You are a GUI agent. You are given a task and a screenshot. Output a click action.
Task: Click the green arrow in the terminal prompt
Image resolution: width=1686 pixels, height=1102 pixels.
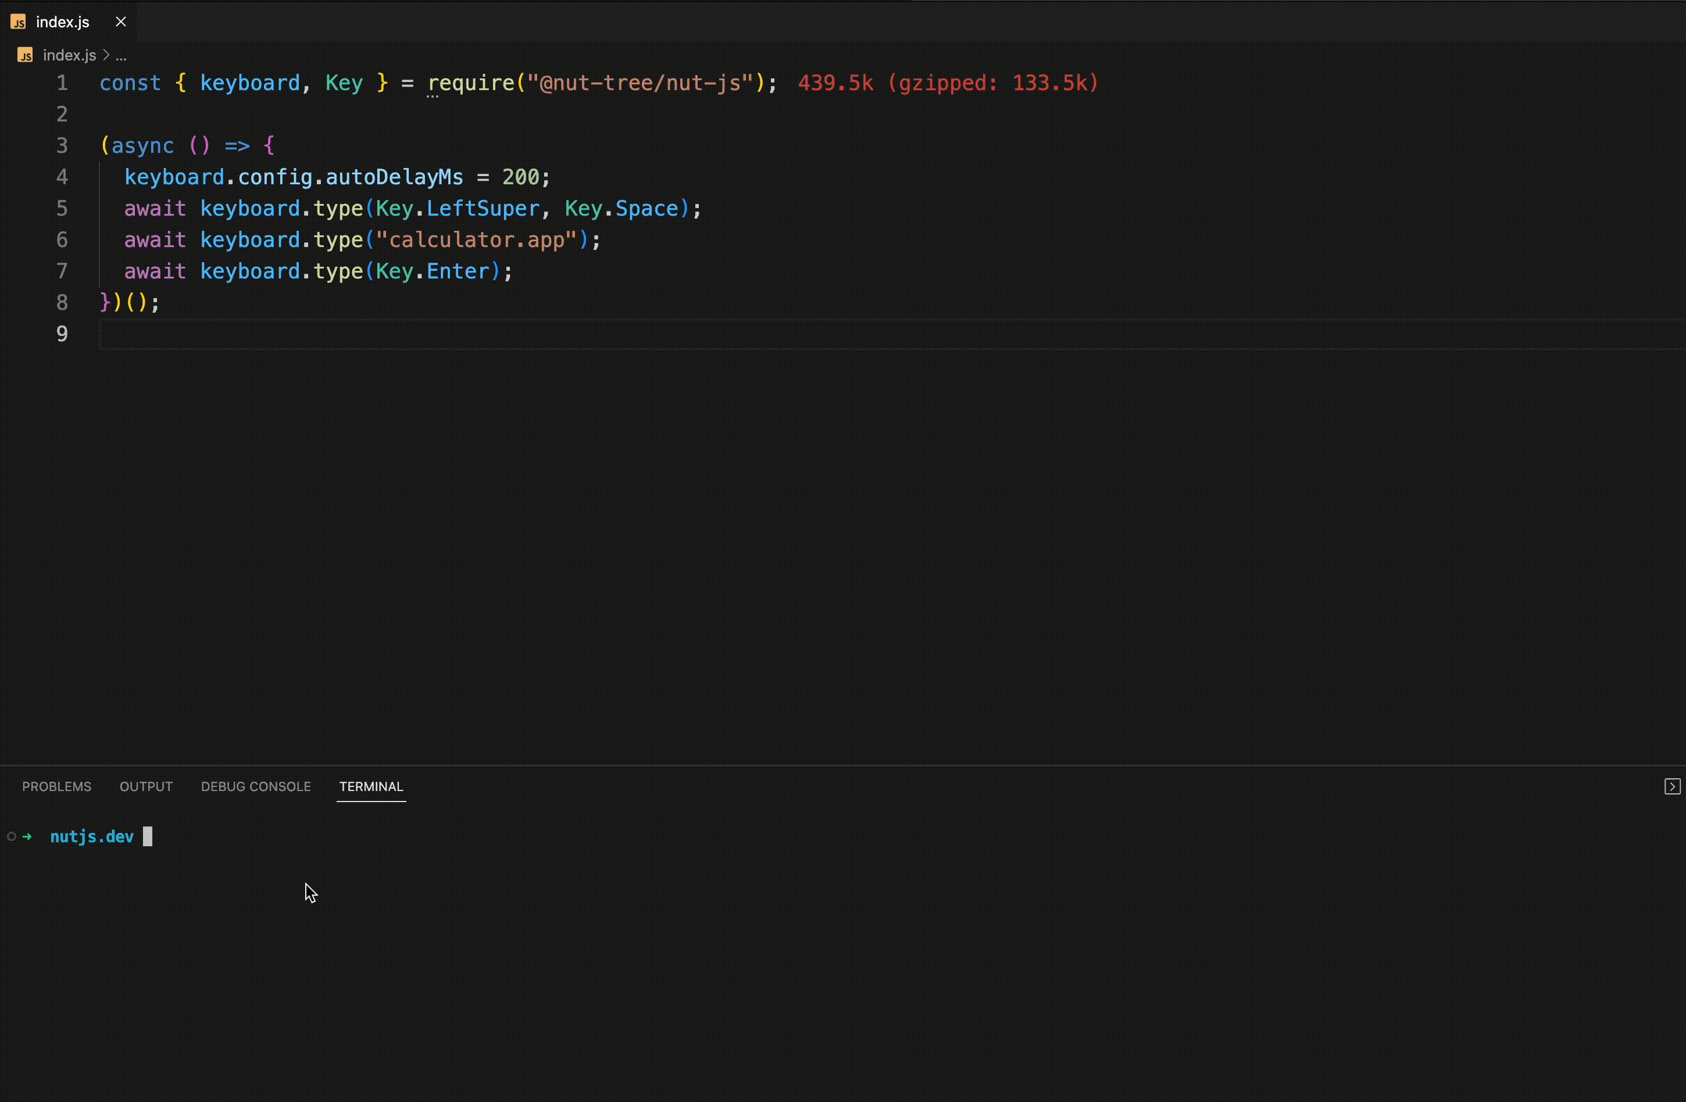pos(28,836)
